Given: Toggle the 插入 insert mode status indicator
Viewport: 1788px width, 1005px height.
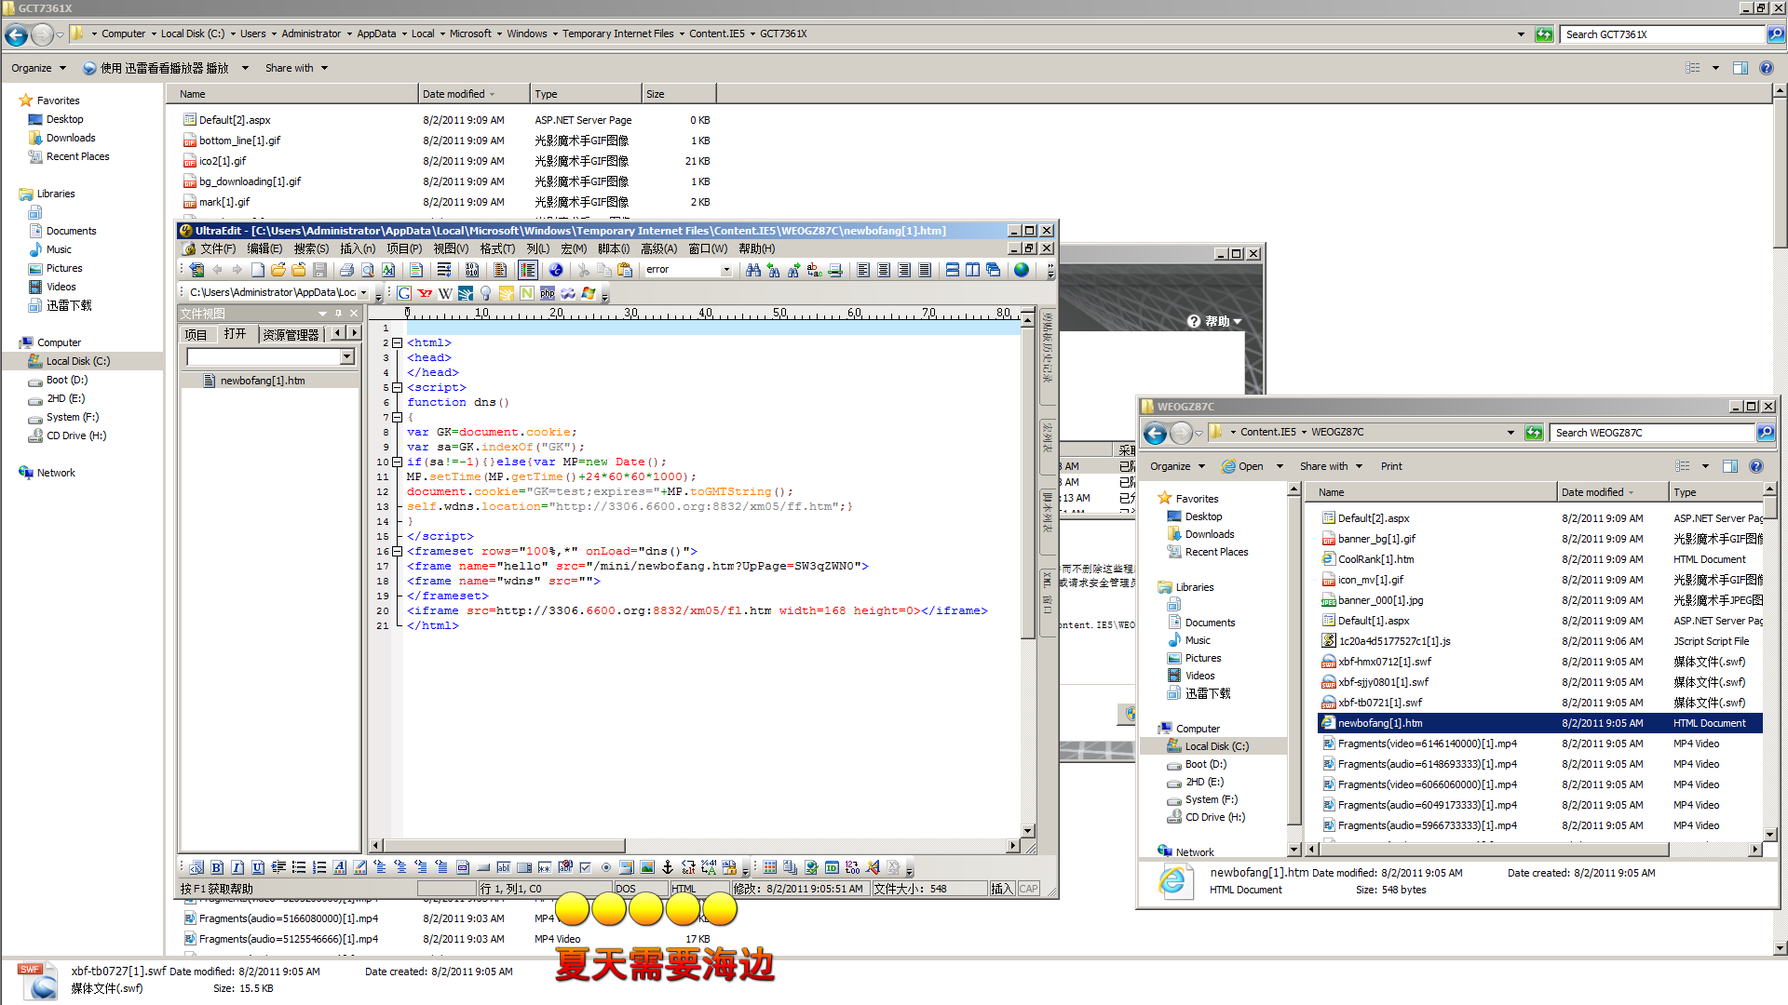Looking at the screenshot, I should click(1002, 889).
